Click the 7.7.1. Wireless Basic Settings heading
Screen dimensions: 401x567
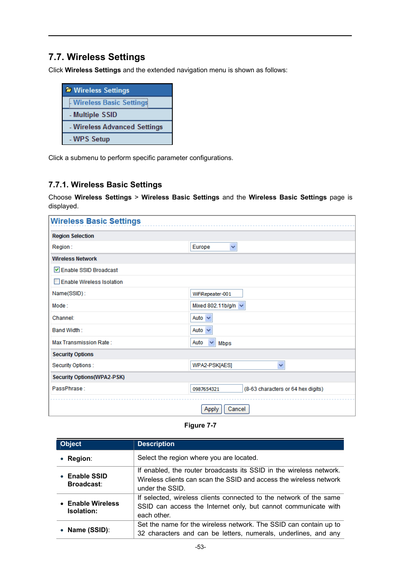pos(105,185)
